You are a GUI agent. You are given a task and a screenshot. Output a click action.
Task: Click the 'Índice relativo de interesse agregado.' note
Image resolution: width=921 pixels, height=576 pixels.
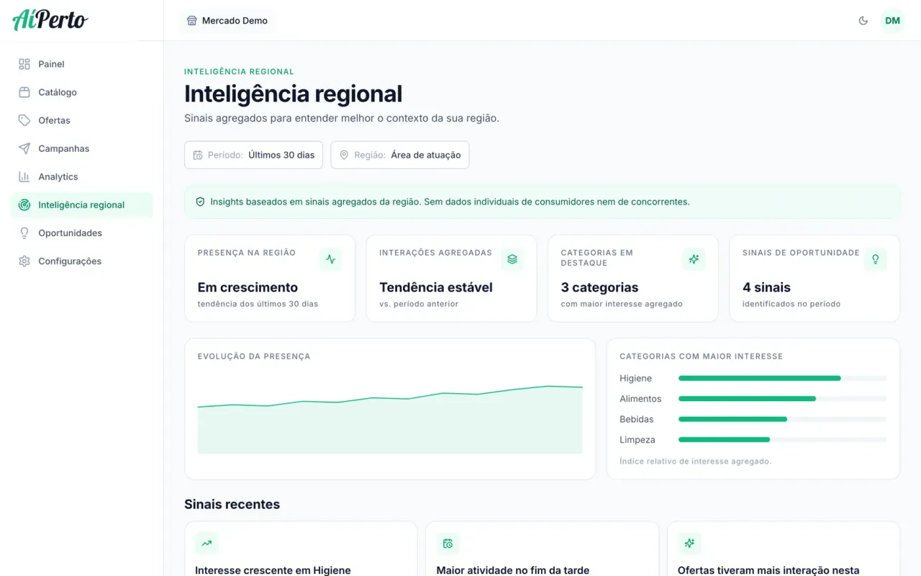(x=695, y=461)
